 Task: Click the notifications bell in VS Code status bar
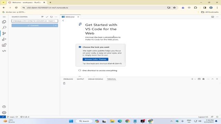coord(217,117)
